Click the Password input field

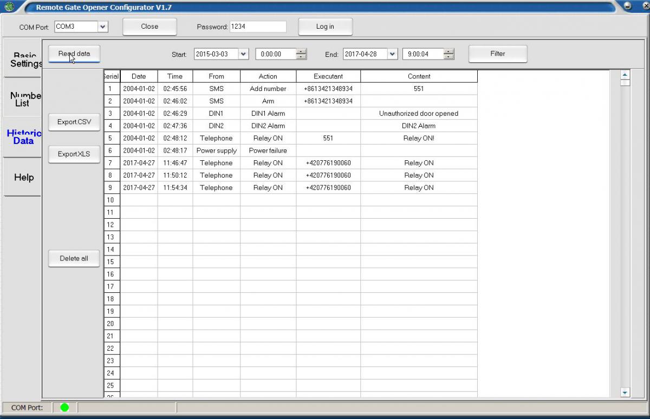258,27
